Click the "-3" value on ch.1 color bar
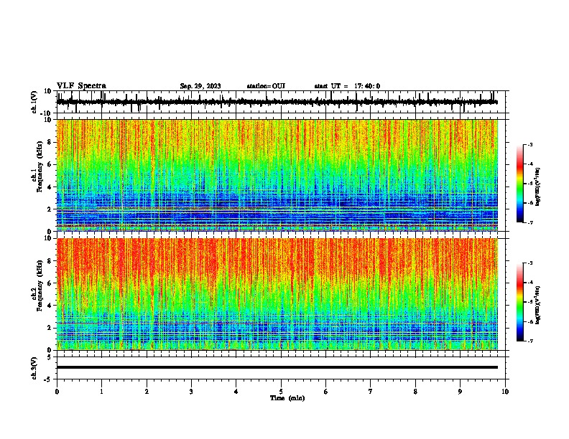 [529, 144]
